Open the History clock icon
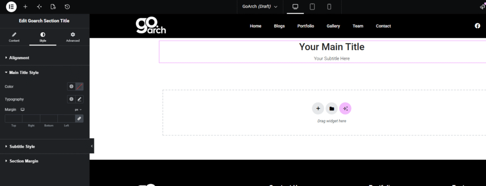 pos(67,7)
